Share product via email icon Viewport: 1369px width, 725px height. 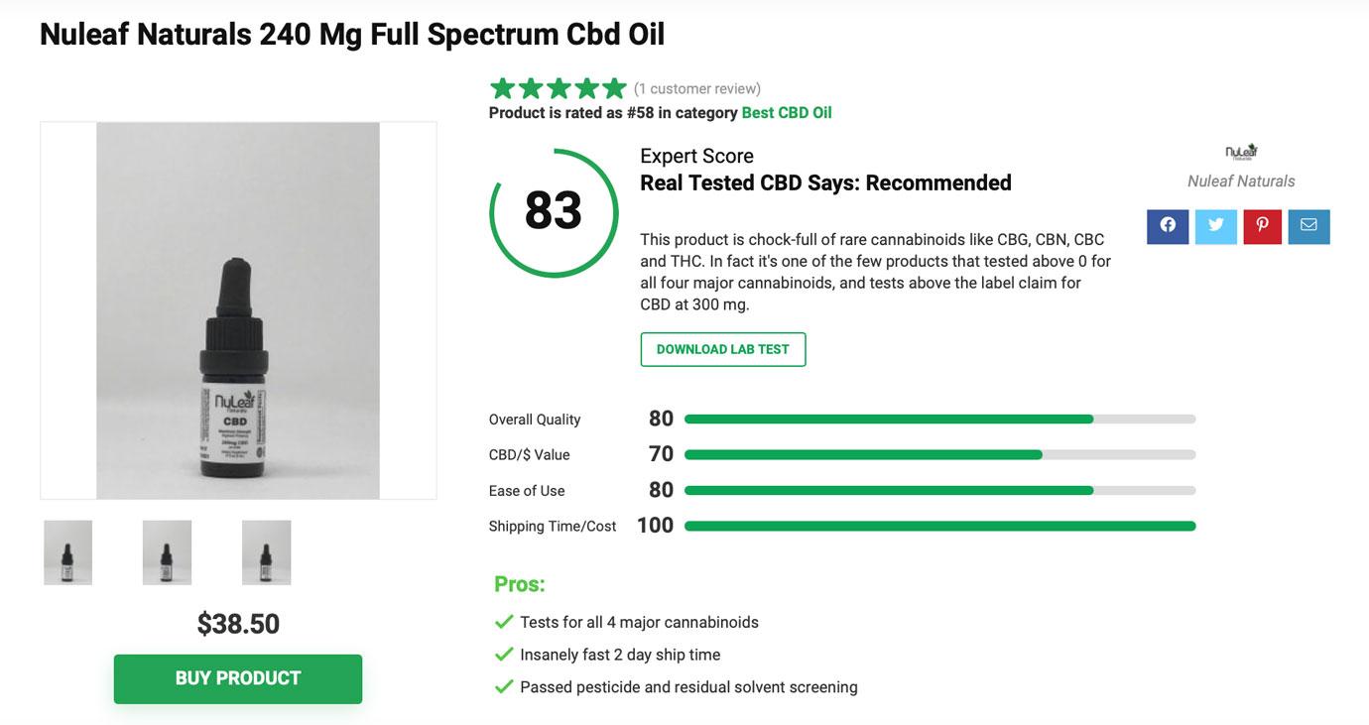[x=1309, y=225]
